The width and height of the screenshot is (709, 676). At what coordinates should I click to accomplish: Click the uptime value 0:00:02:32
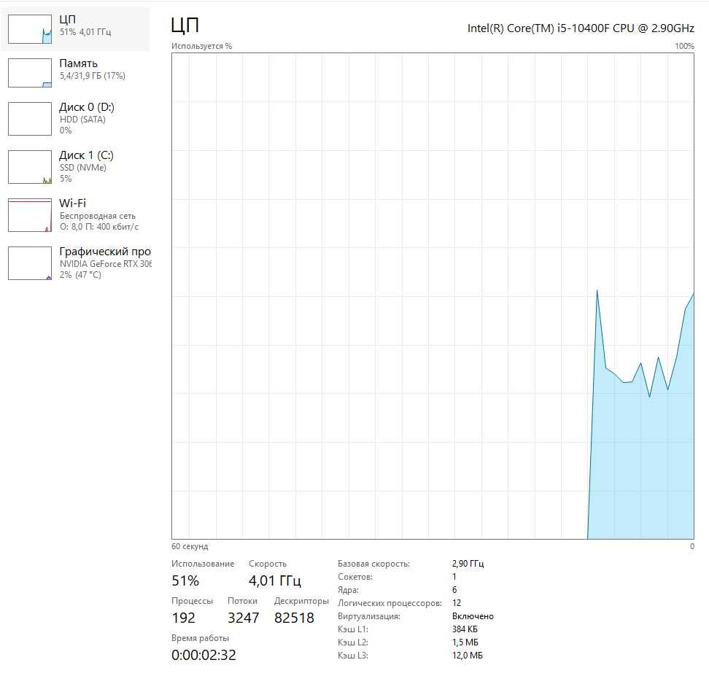[x=204, y=655]
